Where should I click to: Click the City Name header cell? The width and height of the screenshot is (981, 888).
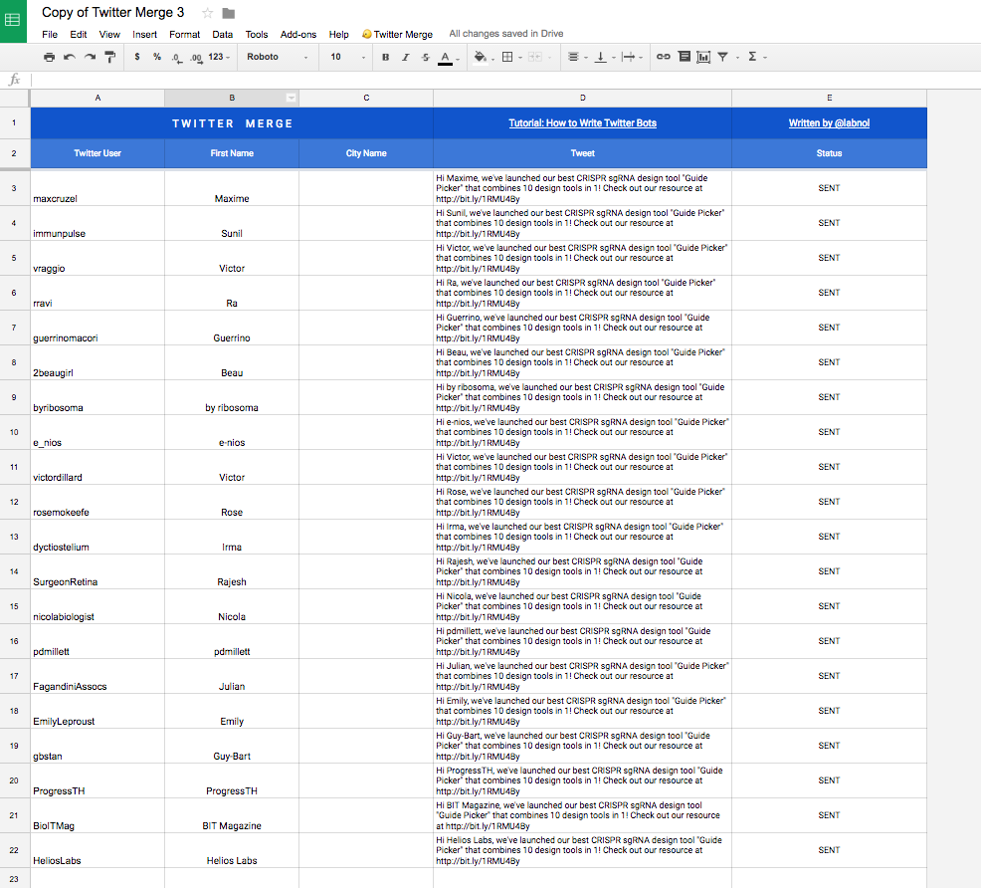[366, 153]
